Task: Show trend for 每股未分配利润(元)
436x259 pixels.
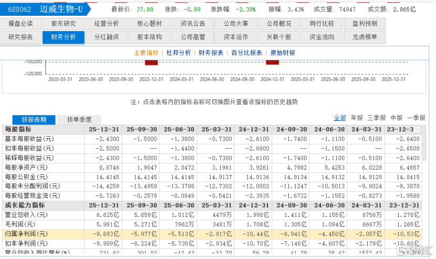Action: 33,186
